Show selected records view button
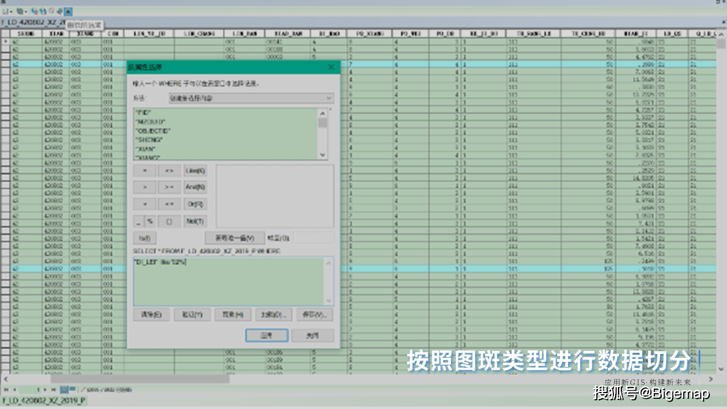The image size is (727, 409). tap(73, 390)
